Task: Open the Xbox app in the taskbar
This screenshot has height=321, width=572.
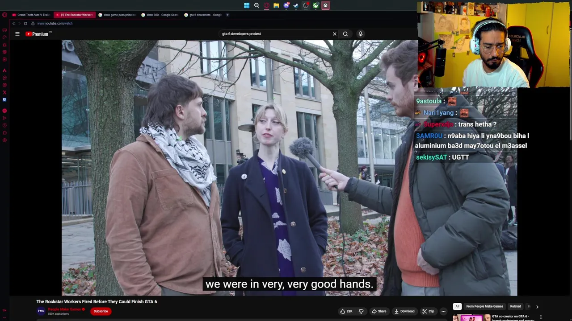Action: [x=315, y=5]
